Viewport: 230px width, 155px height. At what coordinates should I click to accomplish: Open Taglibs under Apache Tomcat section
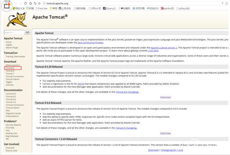point(9,45)
